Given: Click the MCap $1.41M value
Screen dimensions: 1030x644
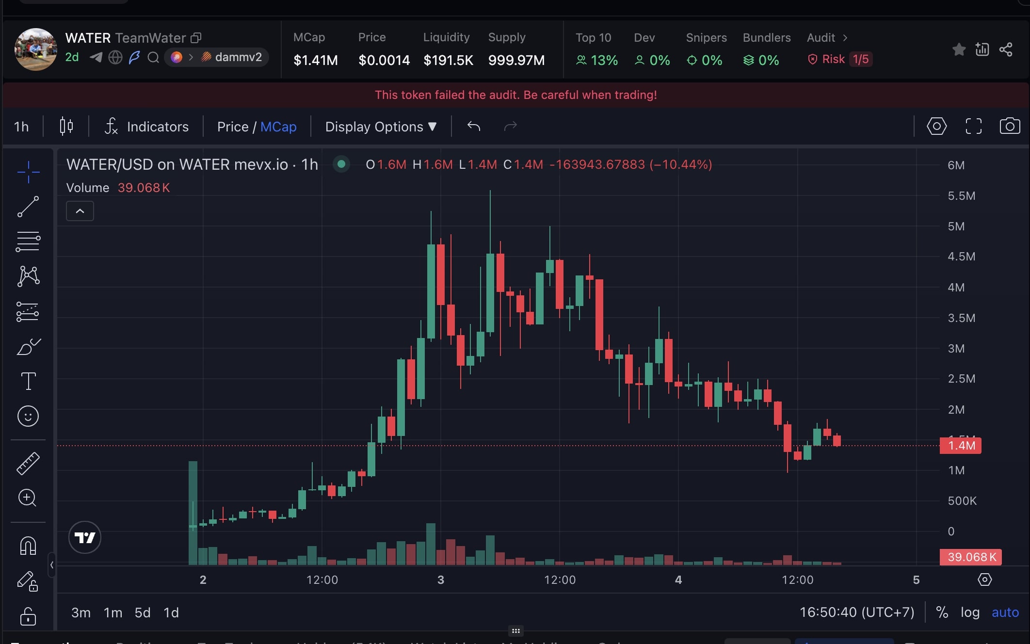Looking at the screenshot, I should (316, 60).
